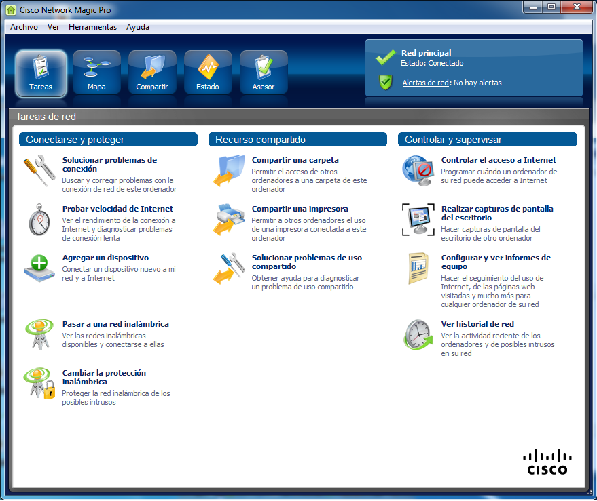This screenshot has height=501, width=597.
Task: Choose Agregar un dispositivo
Action: 105,258
